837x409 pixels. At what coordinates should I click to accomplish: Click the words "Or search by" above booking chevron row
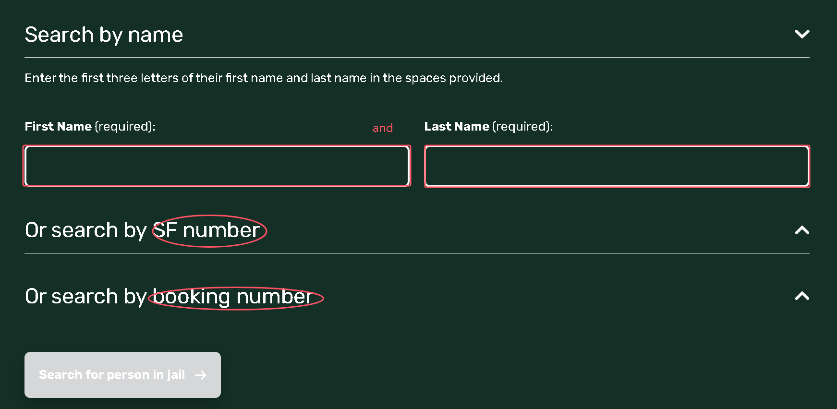coord(85,297)
